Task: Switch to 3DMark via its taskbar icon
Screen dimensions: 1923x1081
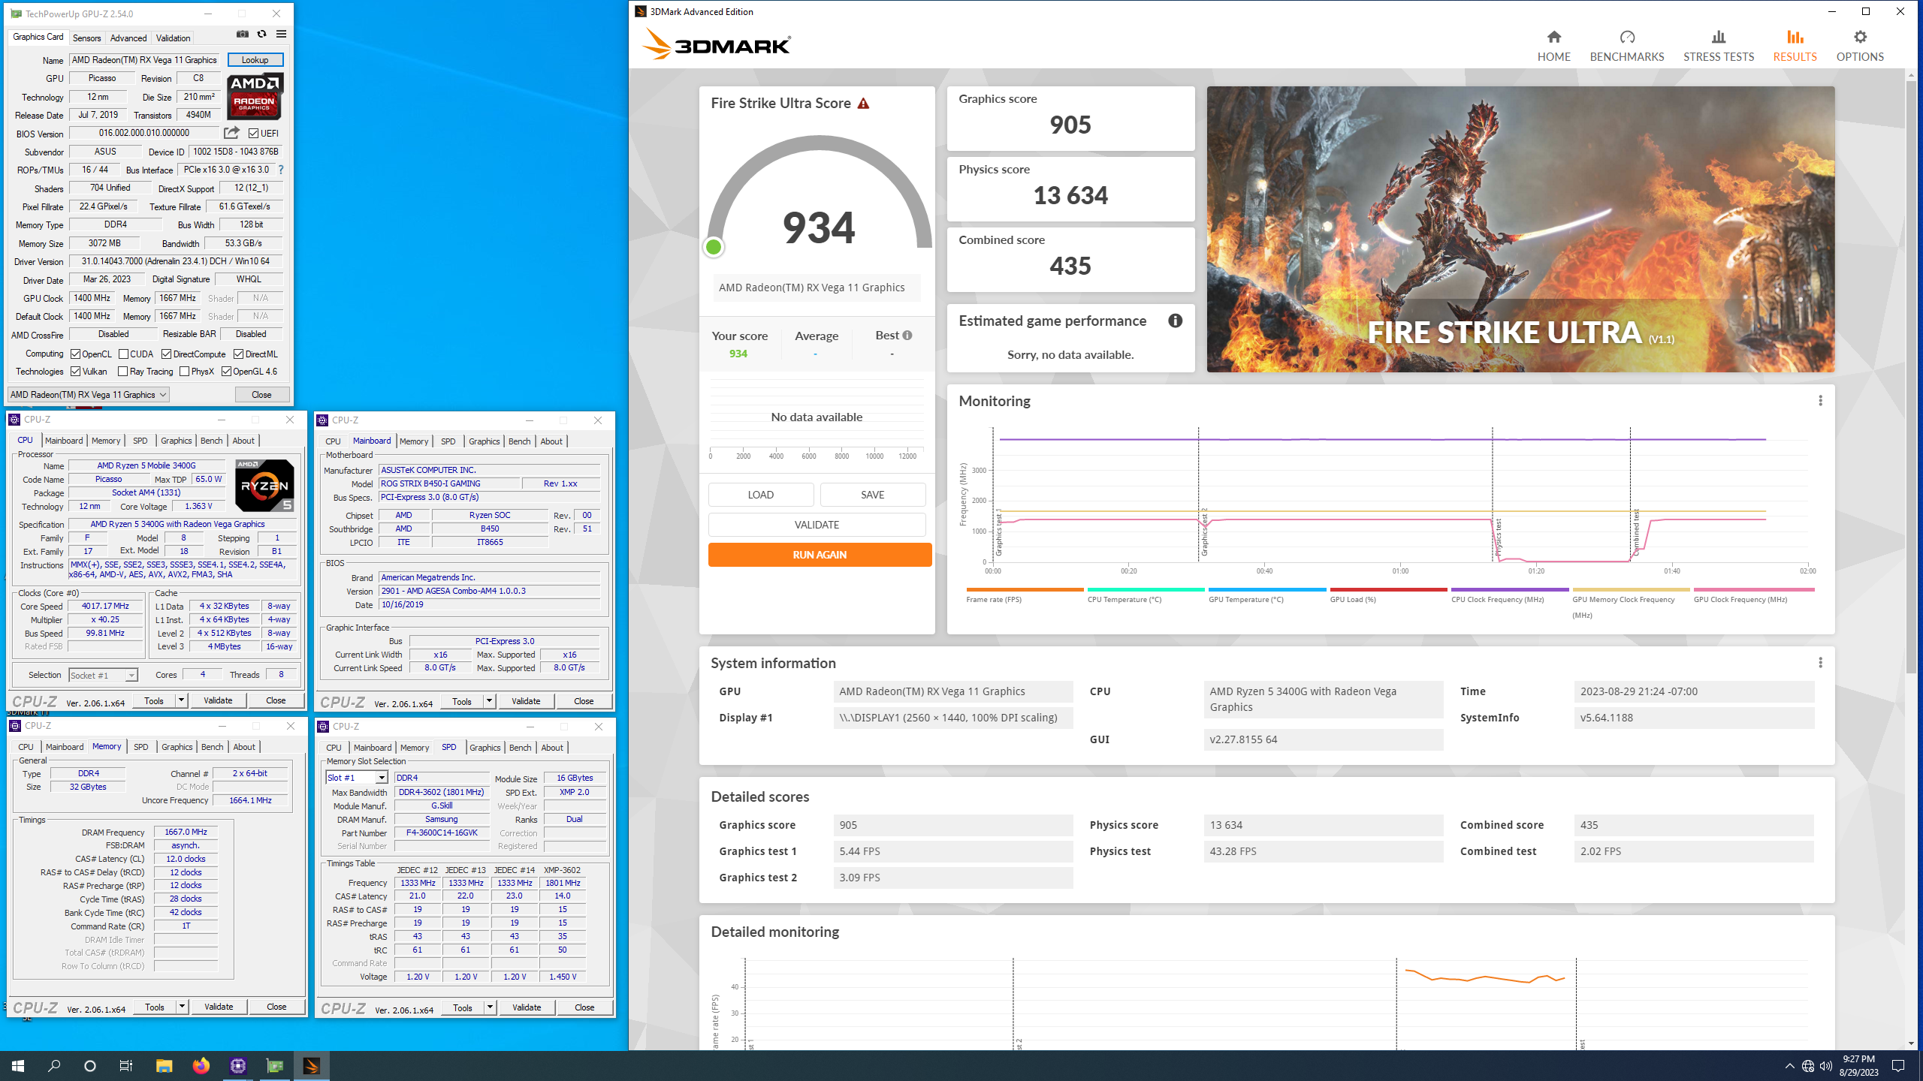Action: (311, 1066)
